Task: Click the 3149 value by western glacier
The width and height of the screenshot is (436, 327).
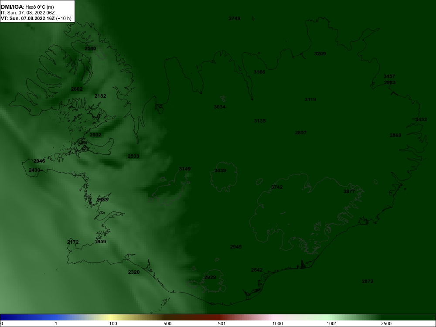Action: [184, 169]
